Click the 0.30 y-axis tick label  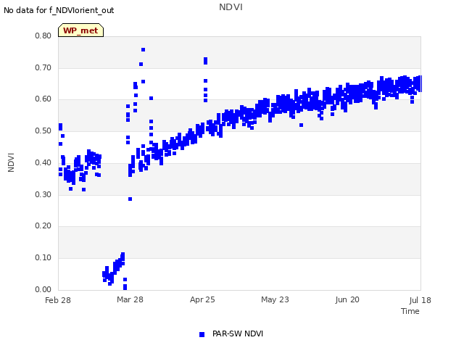coord(43,194)
